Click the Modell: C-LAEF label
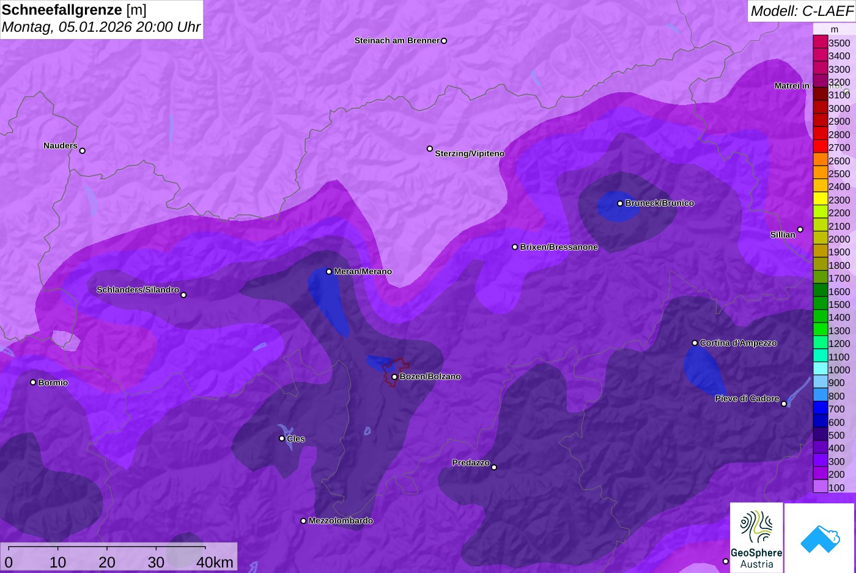Screen dimensions: 856x573 pos(802,10)
